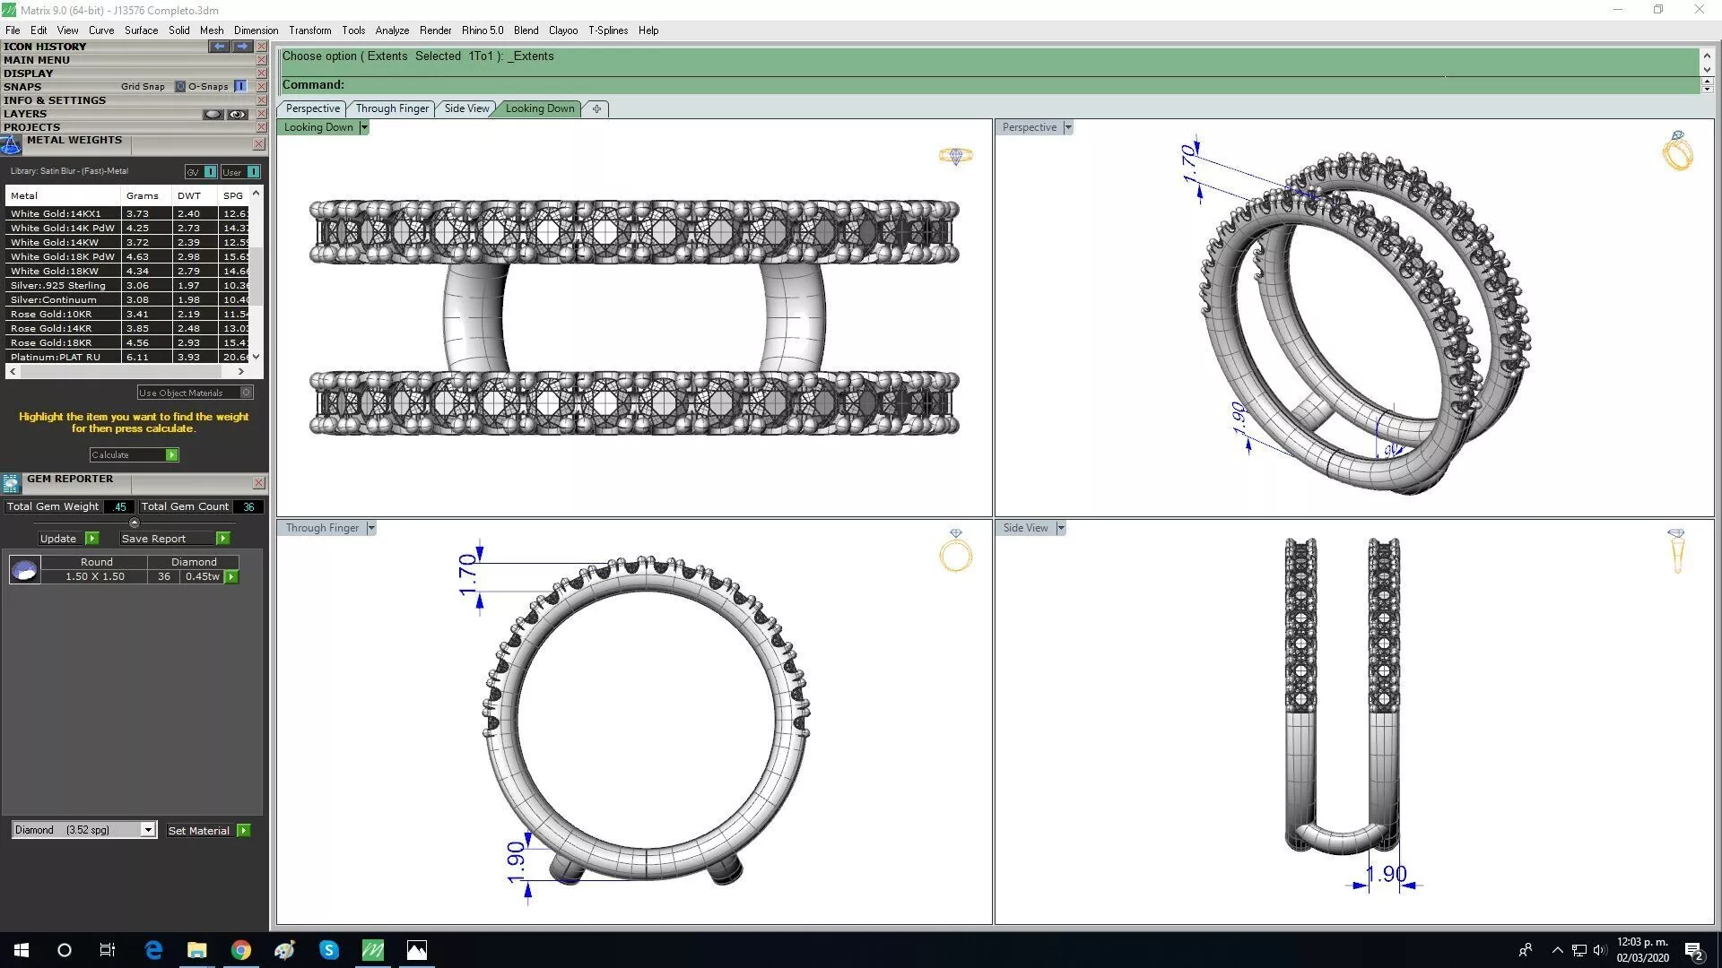Click the Icon History back arrow

point(219,46)
